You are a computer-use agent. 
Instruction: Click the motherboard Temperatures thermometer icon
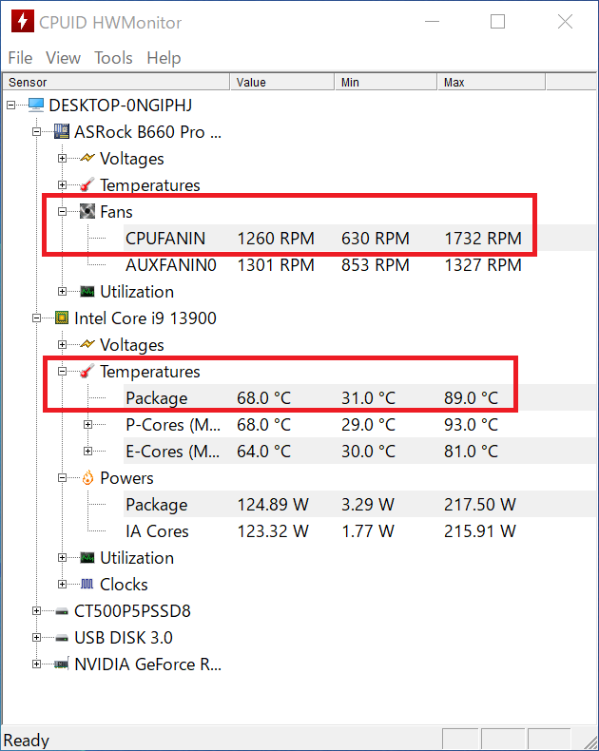point(87,184)
